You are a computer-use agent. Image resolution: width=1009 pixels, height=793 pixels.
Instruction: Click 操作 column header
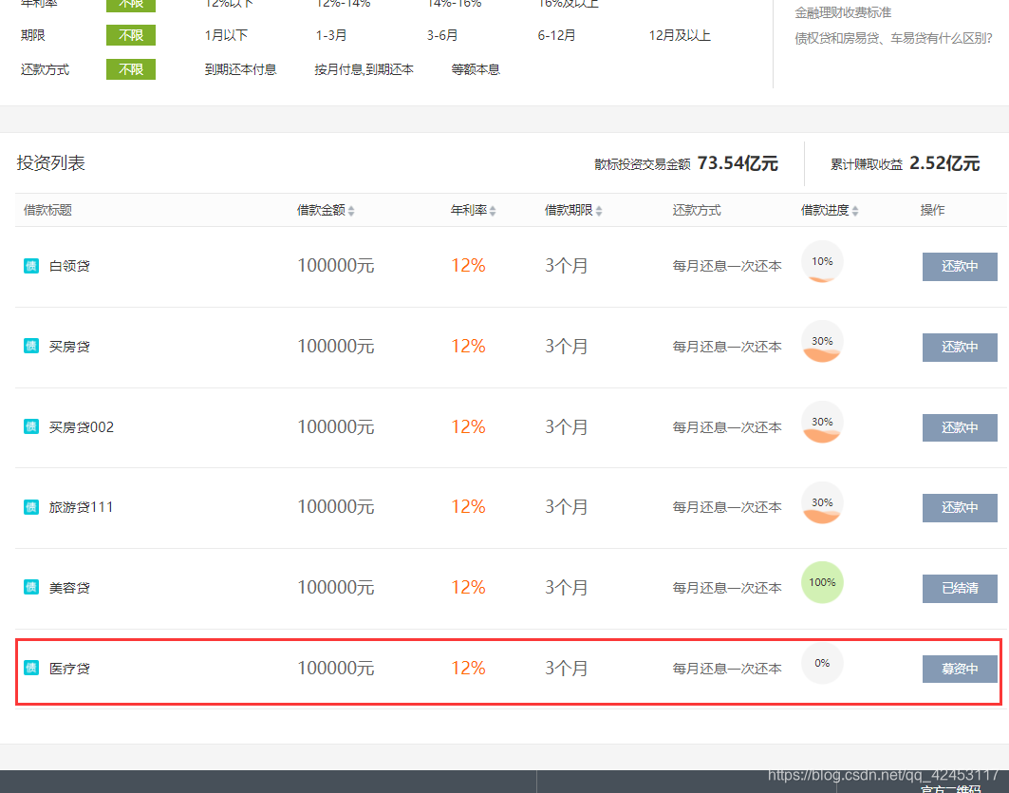[932, 211]
